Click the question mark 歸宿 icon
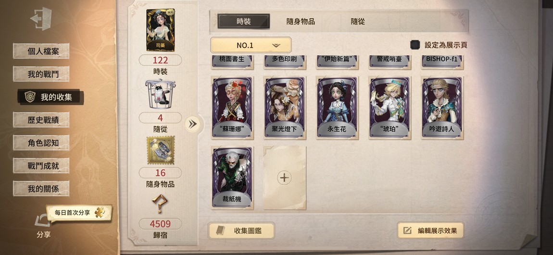 [160, 204]
